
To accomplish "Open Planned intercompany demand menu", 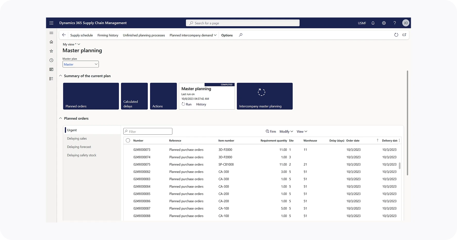I will point(193,35).
